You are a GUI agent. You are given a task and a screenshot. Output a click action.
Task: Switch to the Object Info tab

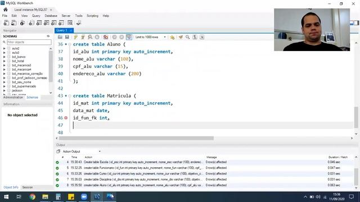point(11,187)
